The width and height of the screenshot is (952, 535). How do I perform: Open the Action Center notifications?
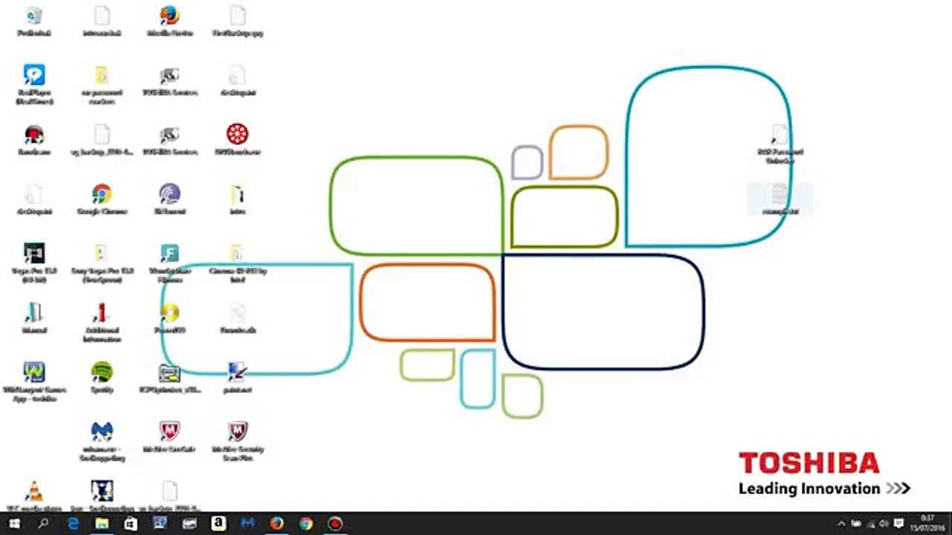pos(898,524)
